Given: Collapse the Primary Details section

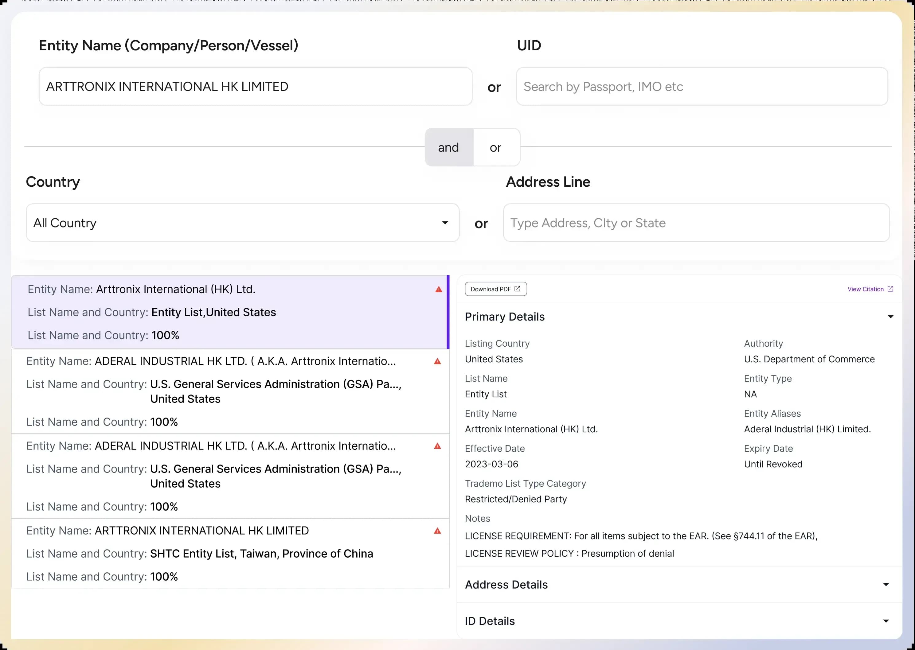Looking at the screenshot, I should point(890,317).
